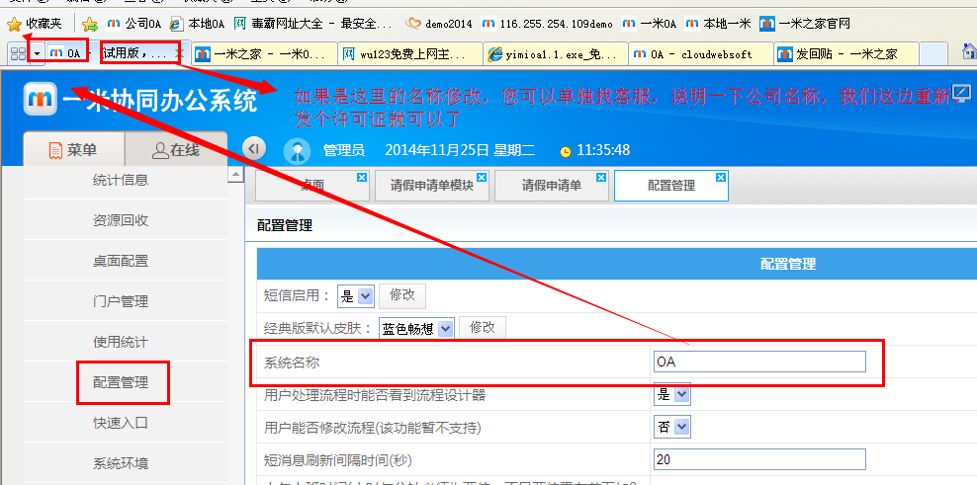
Task: Select the 菜单 sidebar tab
Action: click(x=73, y=150)
